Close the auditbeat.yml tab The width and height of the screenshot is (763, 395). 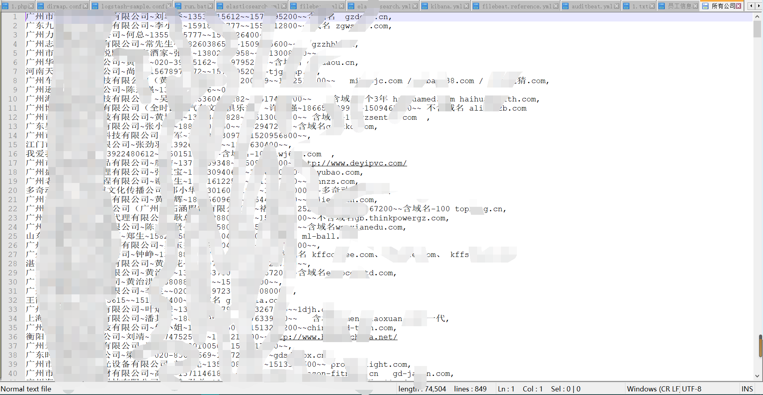[617, 6]
